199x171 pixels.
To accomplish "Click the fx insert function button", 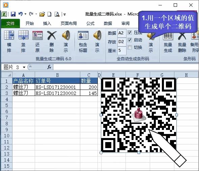I will (x=49, y=67).
